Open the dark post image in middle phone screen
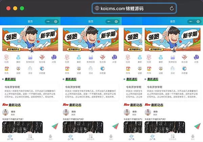203x142 pixels. coord(83,127)
